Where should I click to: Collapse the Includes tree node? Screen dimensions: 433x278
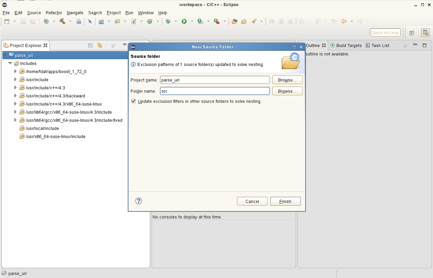10,63
